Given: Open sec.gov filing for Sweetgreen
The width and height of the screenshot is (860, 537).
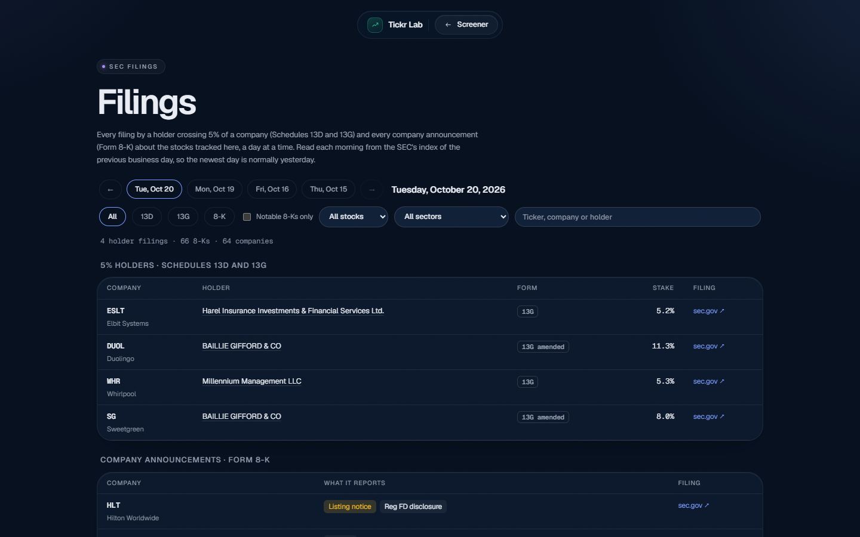Looking at the screenshot, I should [709, 416].
